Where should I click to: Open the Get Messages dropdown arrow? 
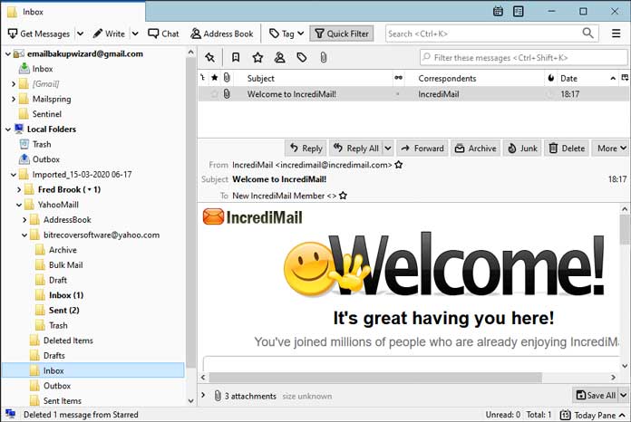click(80, 34)
